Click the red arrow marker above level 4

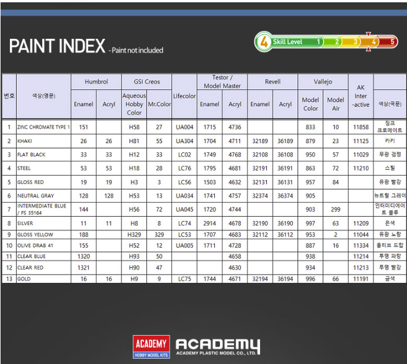368,34
